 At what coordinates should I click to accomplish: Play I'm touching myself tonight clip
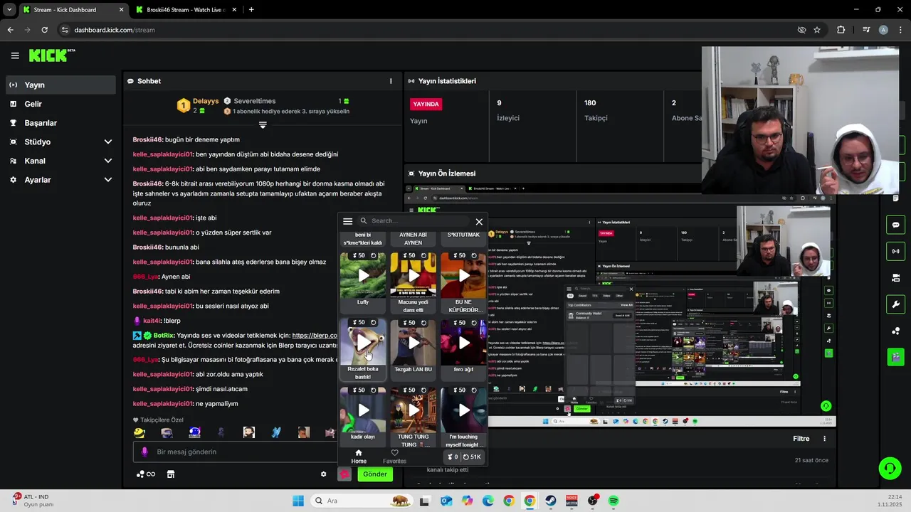(x=463, y=410)
